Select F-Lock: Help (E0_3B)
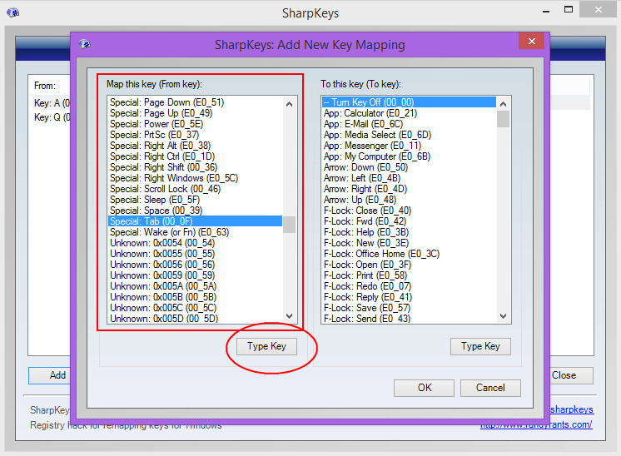The height and width of the screenshot is (456, 621). coord(409,232)
